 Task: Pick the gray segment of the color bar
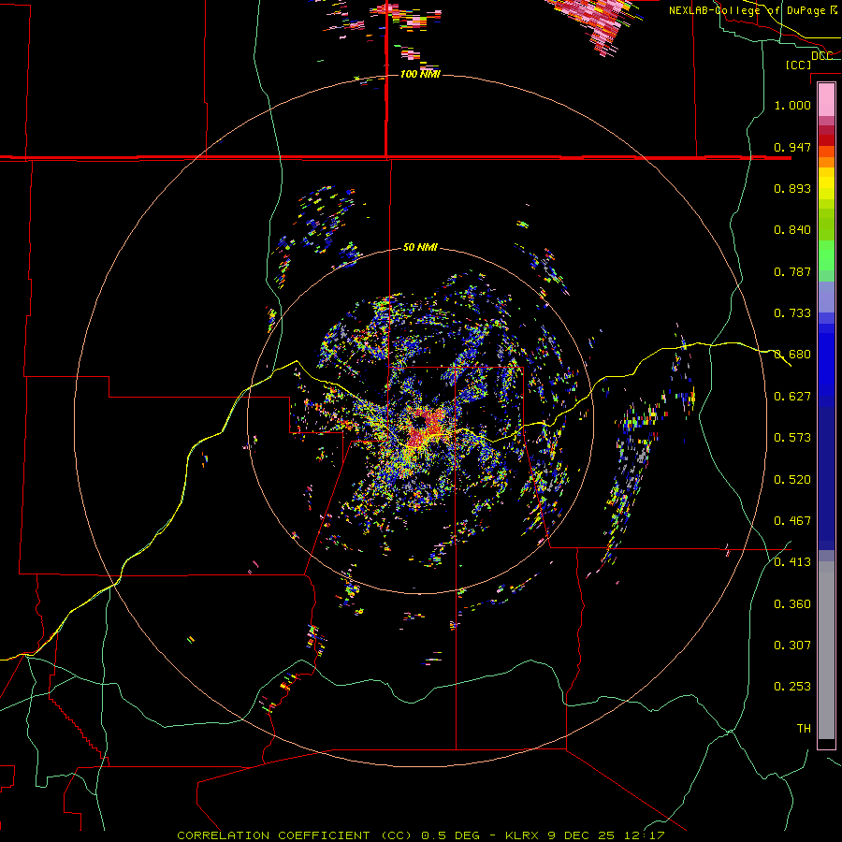point(826,650)
